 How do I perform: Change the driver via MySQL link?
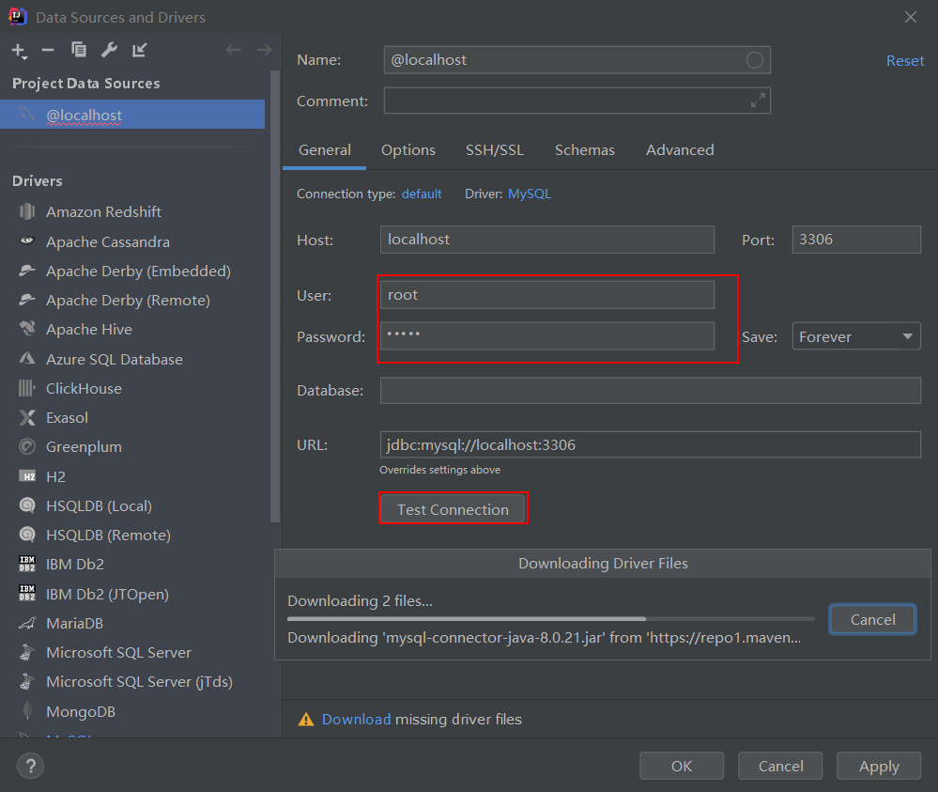530,194
